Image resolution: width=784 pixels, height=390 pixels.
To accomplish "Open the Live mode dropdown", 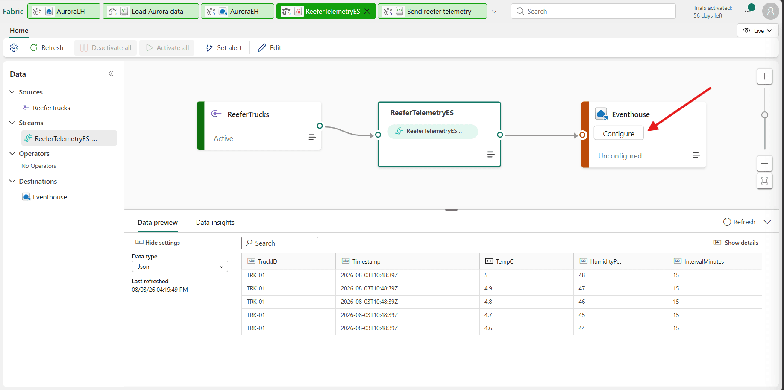I will [x=758, y=31].
